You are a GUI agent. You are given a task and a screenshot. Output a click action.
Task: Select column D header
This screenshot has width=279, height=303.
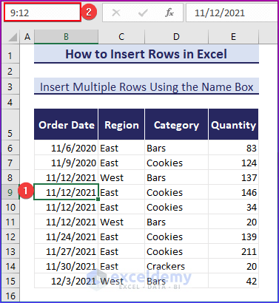pos(176,37)
